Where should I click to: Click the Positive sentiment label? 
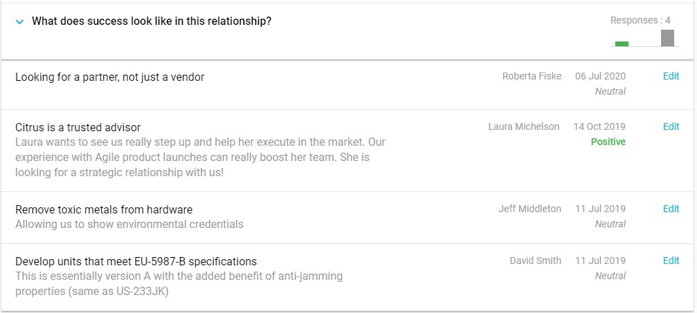(608, 142)
